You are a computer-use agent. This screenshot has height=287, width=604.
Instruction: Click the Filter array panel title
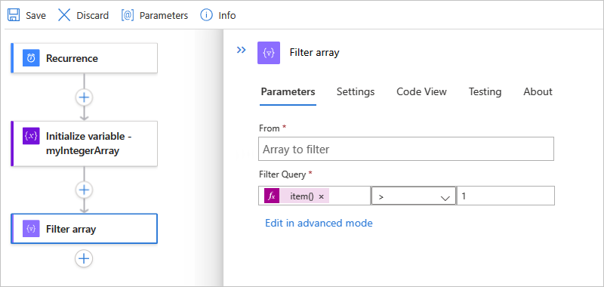(314, 52)
